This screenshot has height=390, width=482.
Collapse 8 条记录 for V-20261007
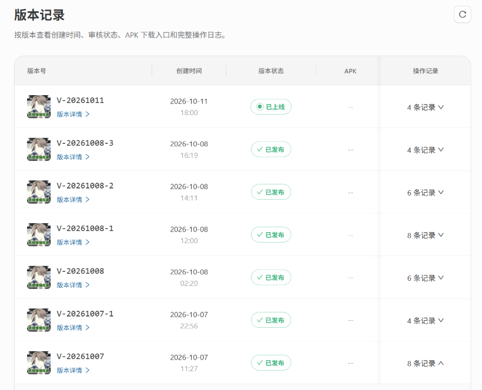tap(426, 364)
